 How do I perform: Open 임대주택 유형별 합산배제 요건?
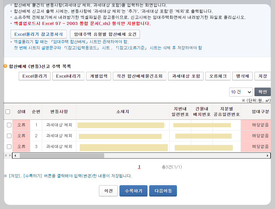coord(105,34)
